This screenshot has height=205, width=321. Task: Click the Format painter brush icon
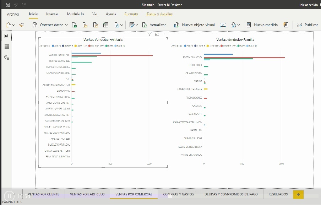(x=22, y=25)
